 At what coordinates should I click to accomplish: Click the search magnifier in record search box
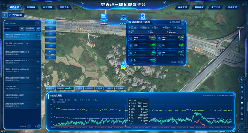pyautogui.click(x=38, y=23)
